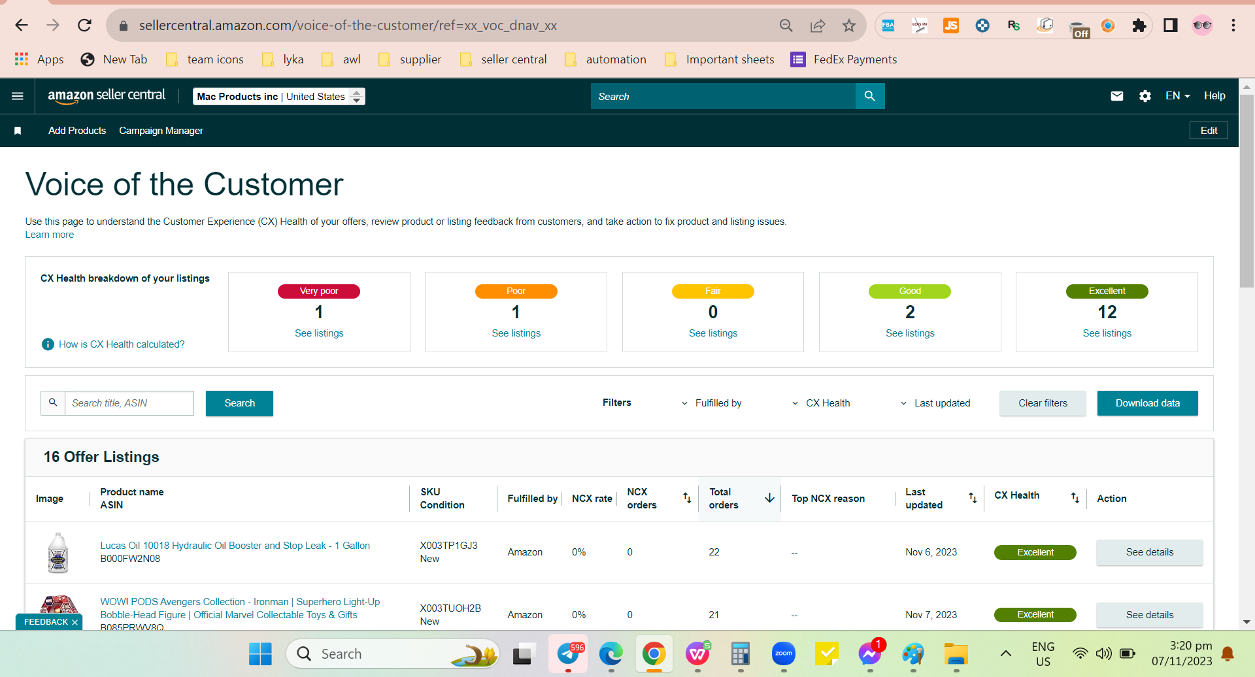Open FedEx Payments bookmark
1255x677 pixels.
[843, 59]
